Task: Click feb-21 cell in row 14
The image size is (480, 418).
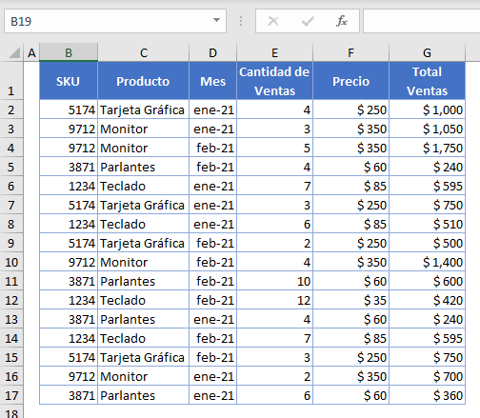Action: (x=213, y=338)
